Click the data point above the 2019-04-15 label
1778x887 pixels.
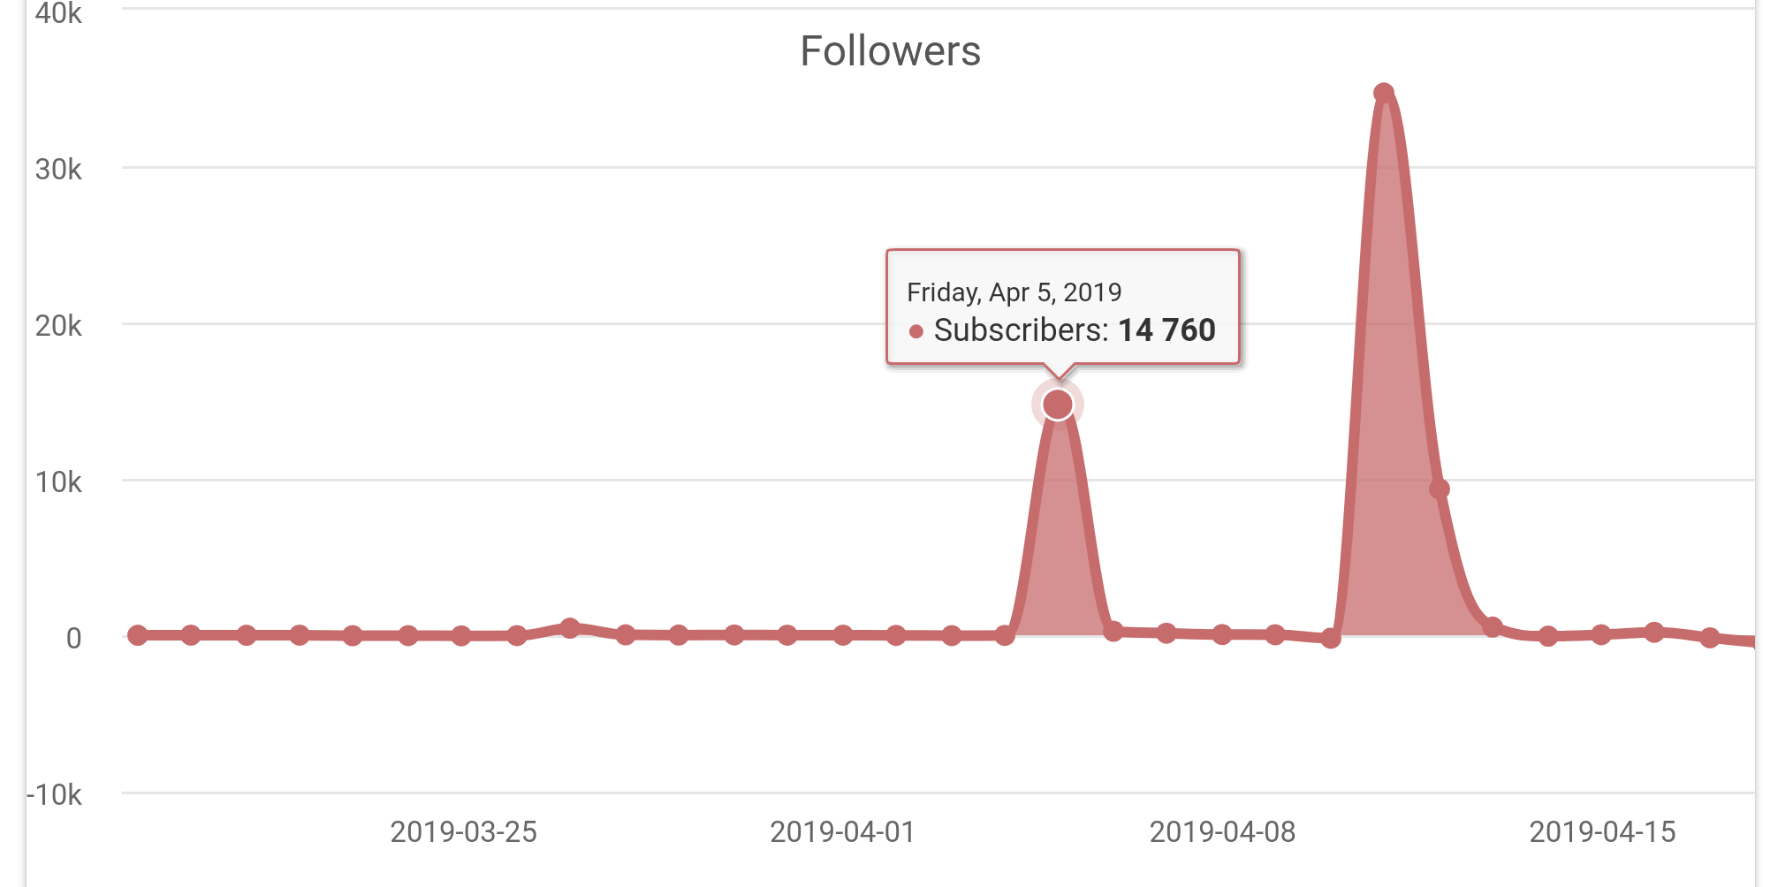[x=1601, y=634]
